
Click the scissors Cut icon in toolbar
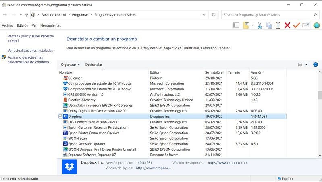coord(259,25)
